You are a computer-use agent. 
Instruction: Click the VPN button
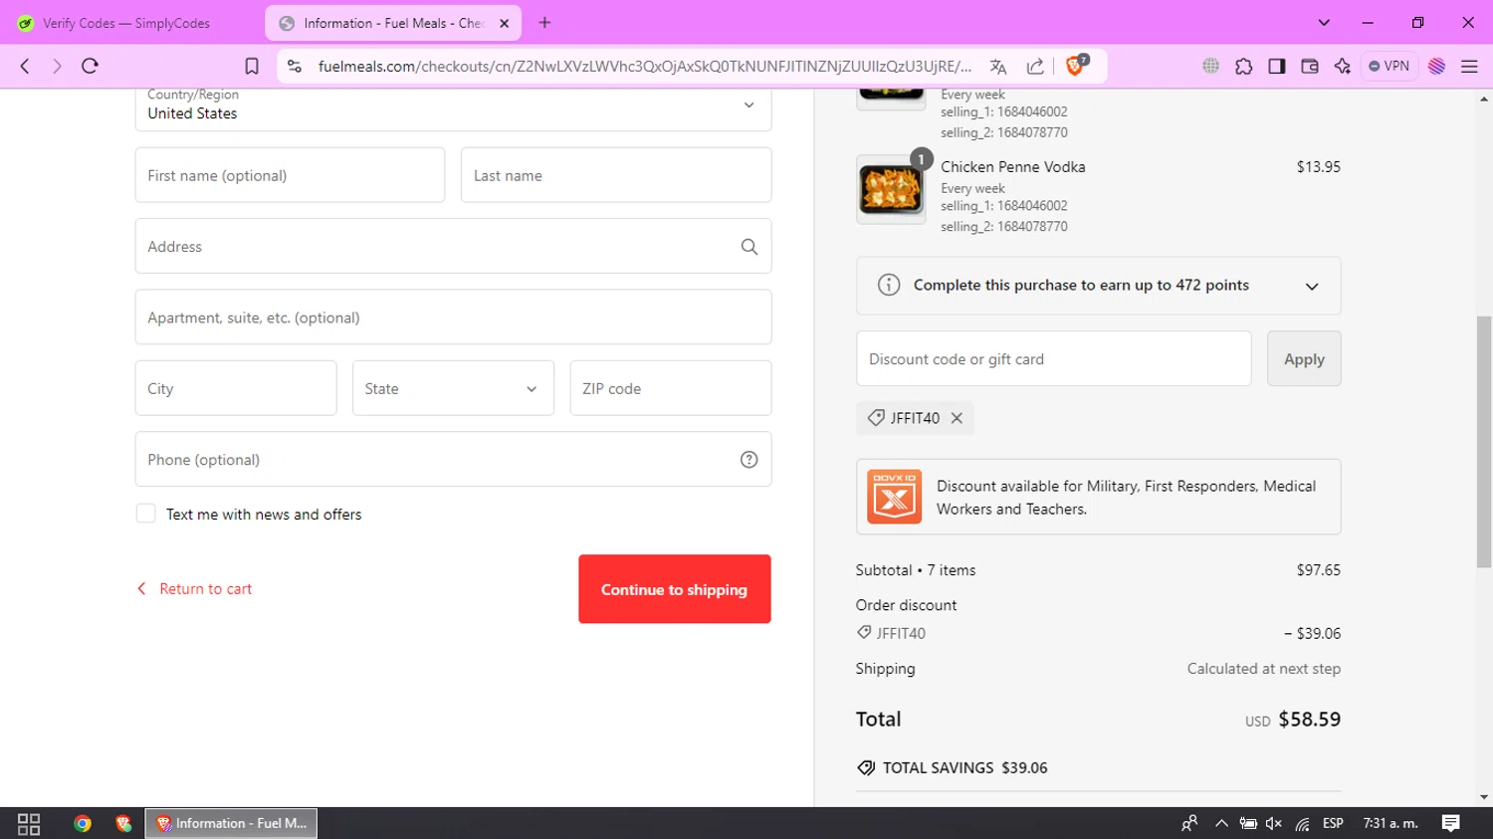[x=1389, y=66]
